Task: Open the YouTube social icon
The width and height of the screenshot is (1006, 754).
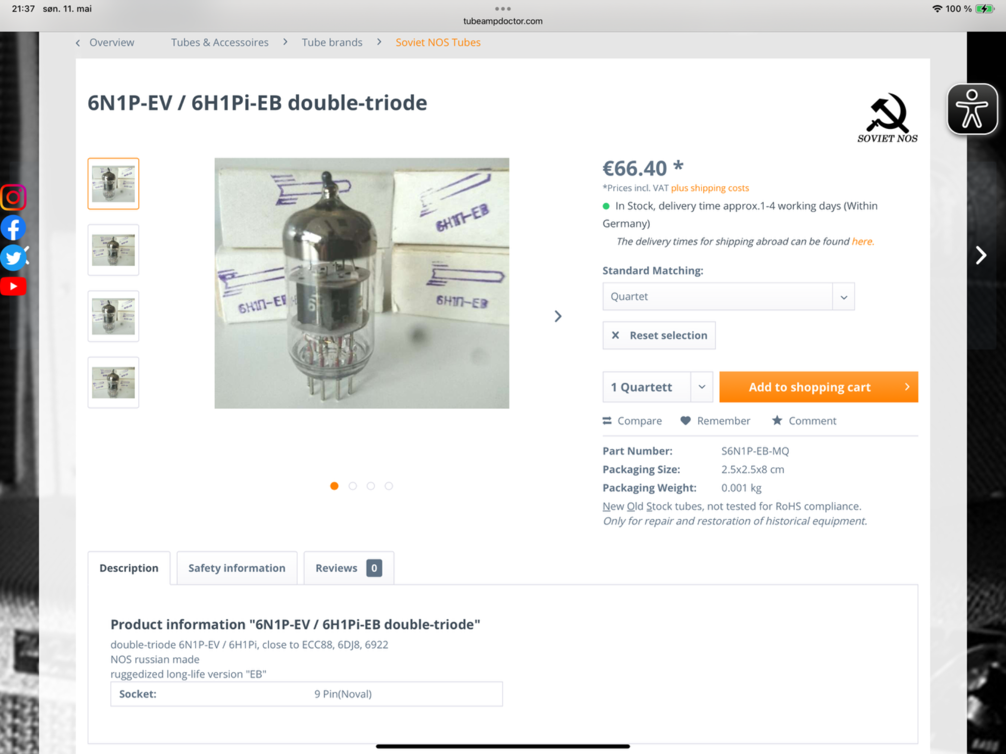Action: click(13, 286)
